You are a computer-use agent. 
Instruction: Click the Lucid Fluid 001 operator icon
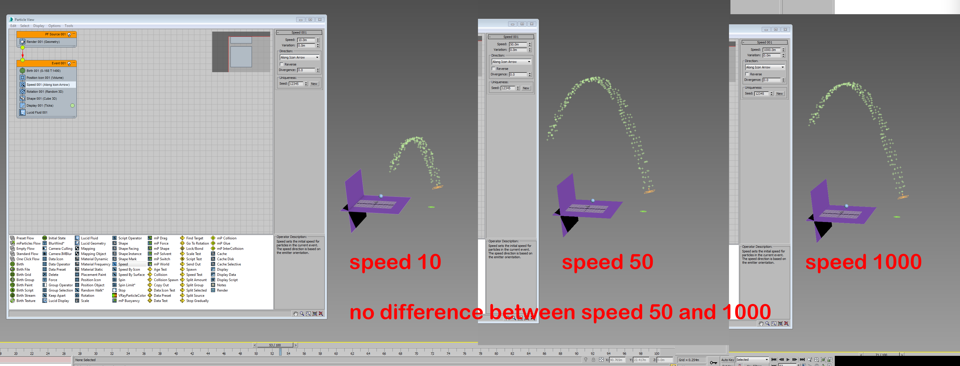[22, 112]
